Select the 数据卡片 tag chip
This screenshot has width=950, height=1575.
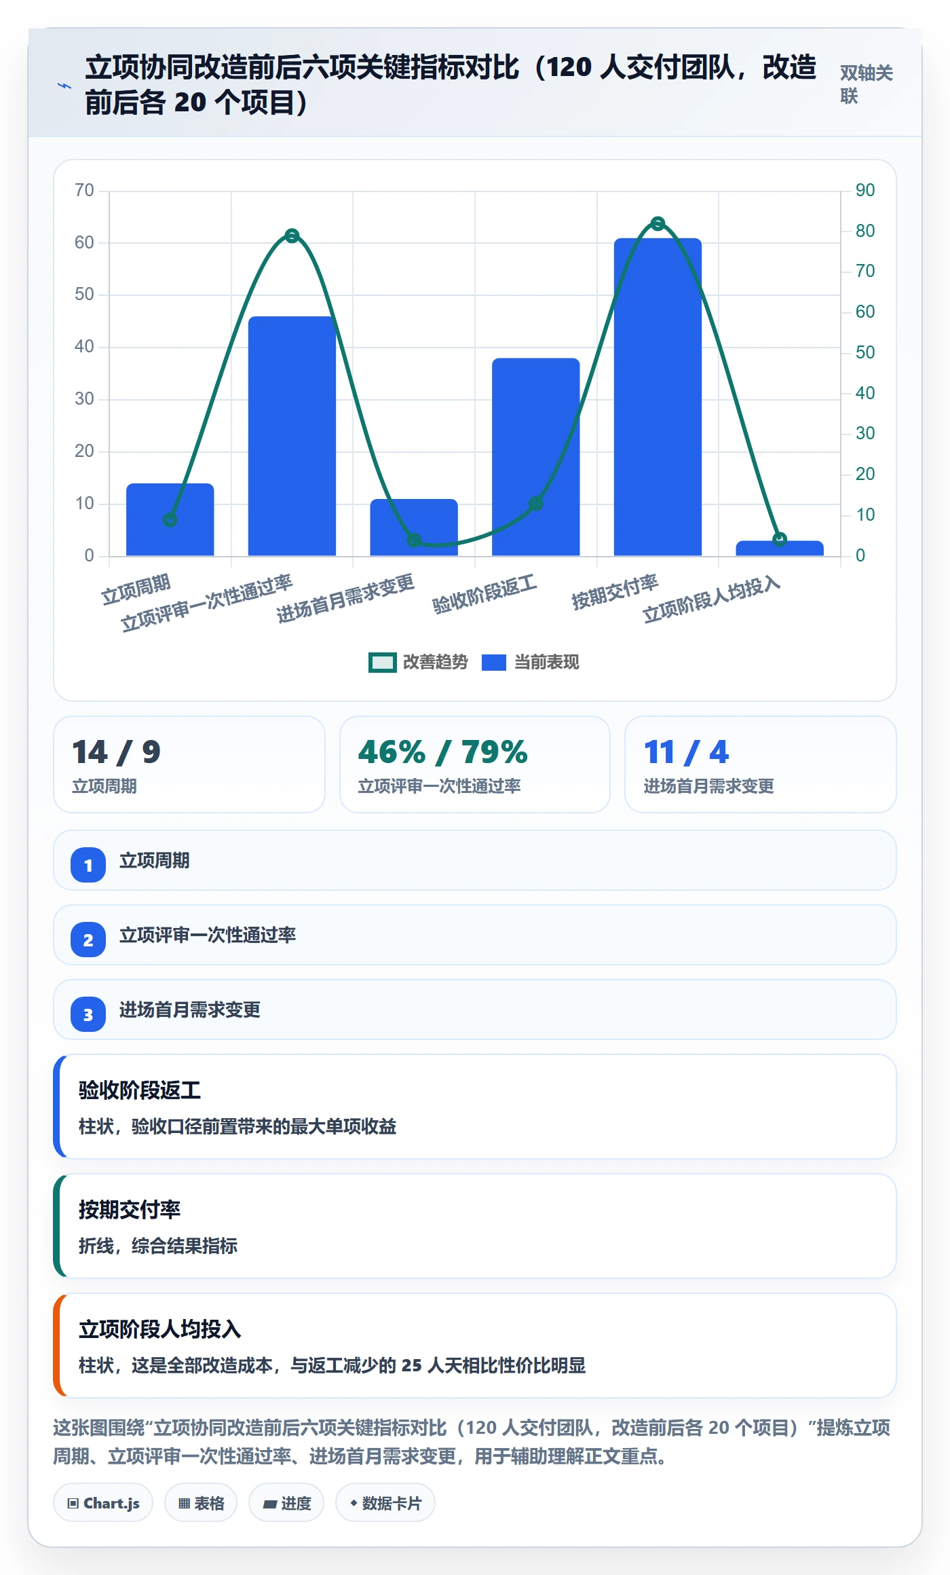click(x=385, y=1502)
